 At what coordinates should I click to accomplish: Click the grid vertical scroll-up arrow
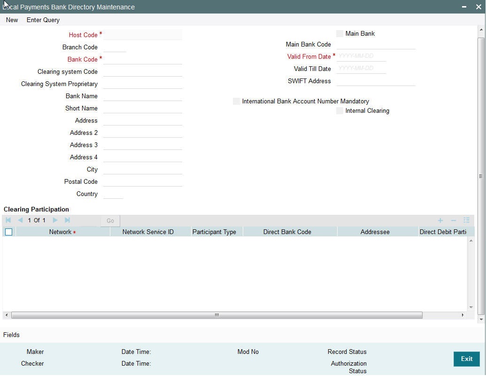(x=471, y=241)
